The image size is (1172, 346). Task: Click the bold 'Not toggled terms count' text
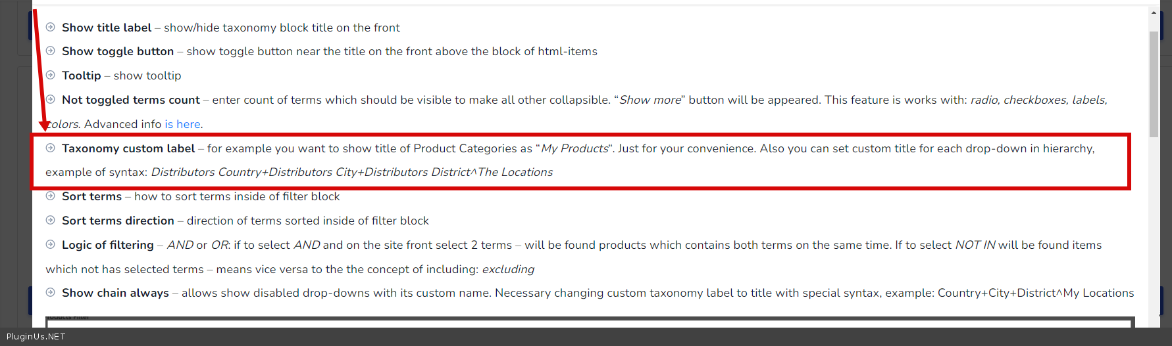(131, 100)
